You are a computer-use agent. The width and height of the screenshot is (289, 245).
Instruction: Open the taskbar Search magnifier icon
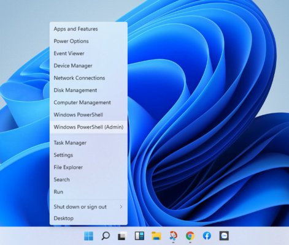(x=106, y=236)
